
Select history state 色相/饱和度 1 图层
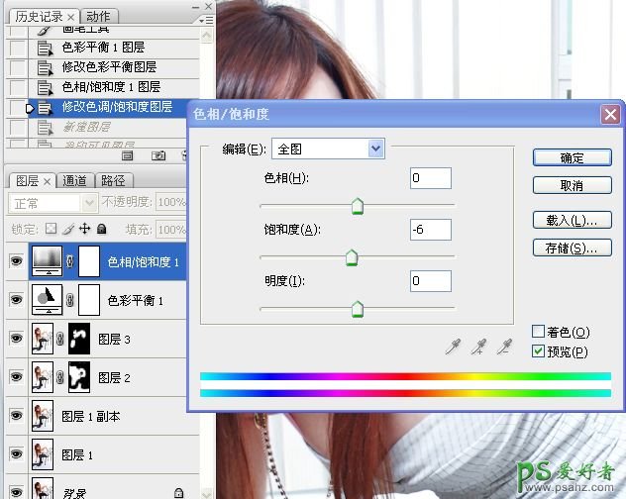click(103, 87)
